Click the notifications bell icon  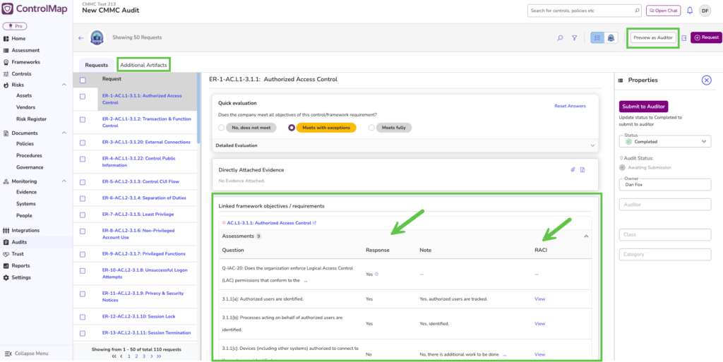pyautogui.click(x=689, y=11)
